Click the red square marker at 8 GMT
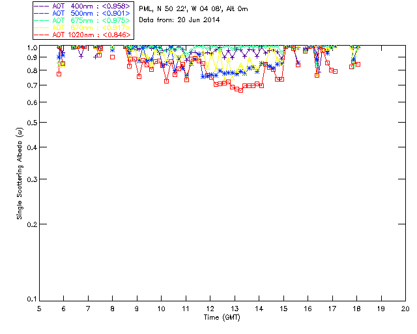The width and height of the screenshot is (417, 334). tap(113, 57)
